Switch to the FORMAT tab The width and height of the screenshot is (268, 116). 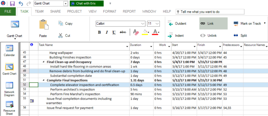point(110,11)
